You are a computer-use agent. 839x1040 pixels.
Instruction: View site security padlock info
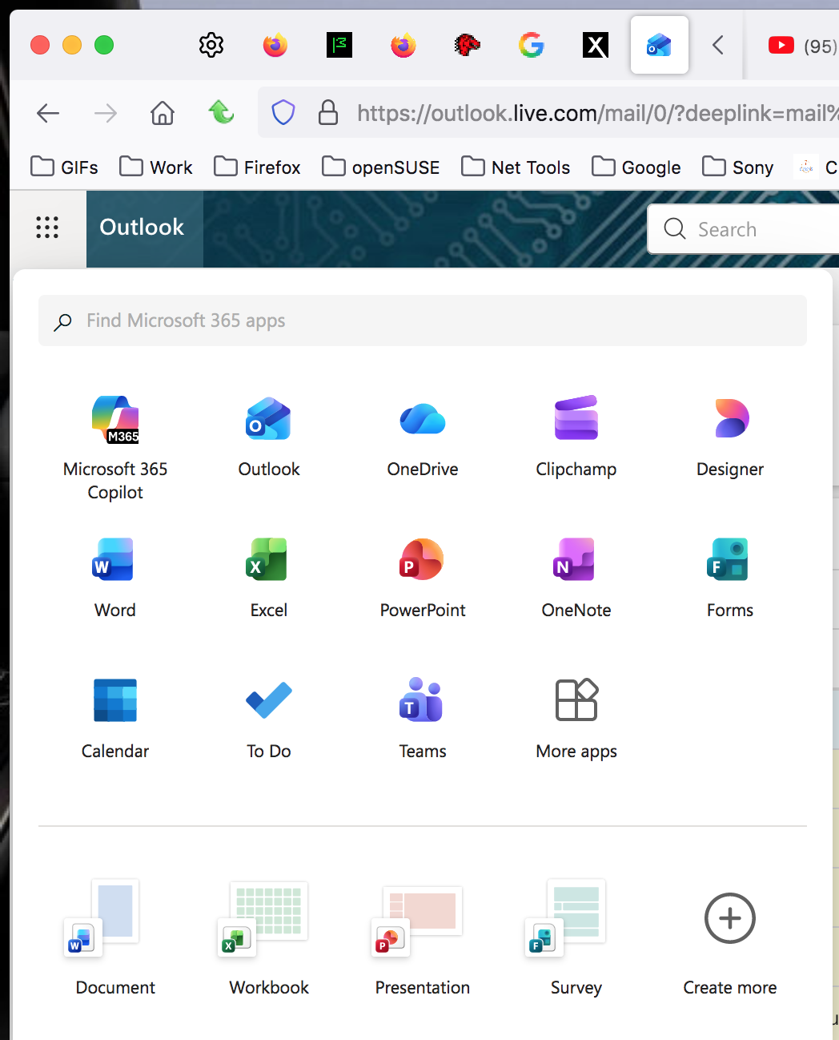click(328, 113)
